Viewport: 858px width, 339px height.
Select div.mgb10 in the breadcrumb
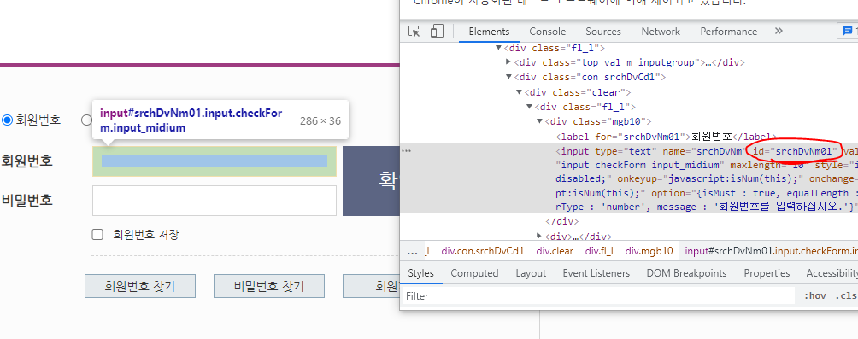[x=649, y=251]
